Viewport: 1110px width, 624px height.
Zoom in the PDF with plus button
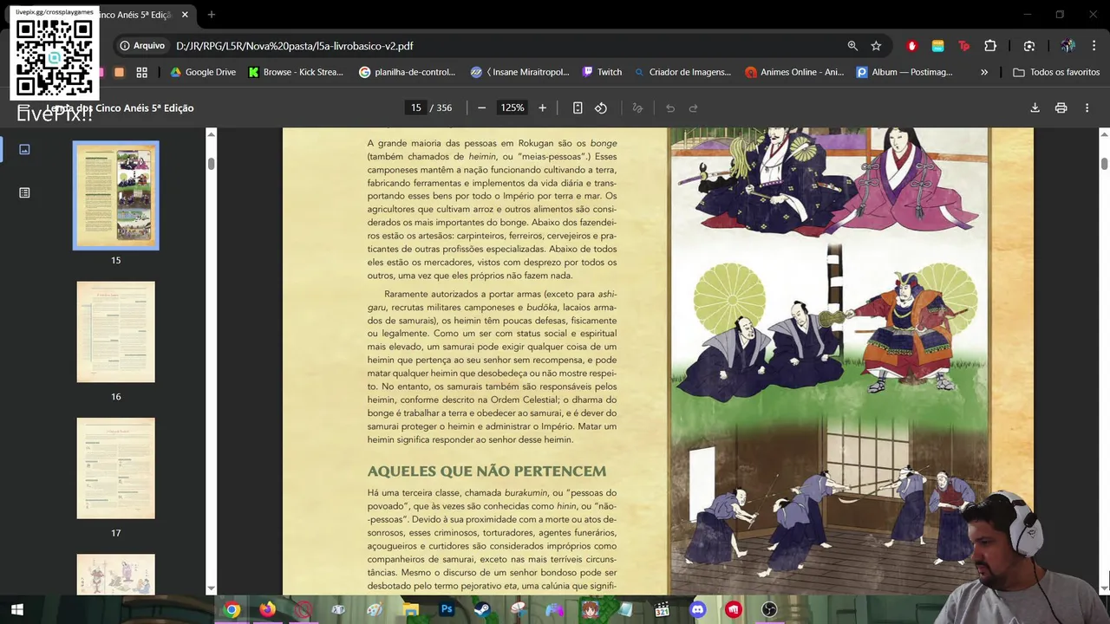[542, 107]
